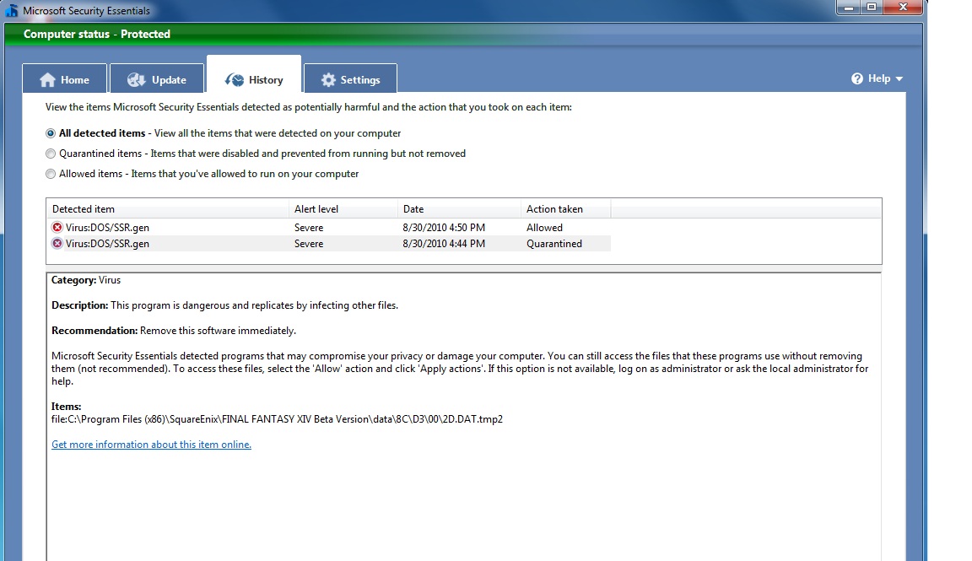Select Quarantined items radio button
This screenshot has height=561, width=972.
click(x=51, y=154)
